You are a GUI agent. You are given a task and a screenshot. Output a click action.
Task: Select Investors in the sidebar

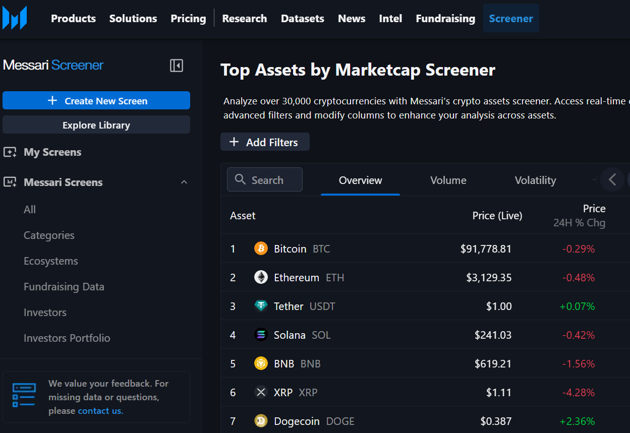tap(45, 313)
